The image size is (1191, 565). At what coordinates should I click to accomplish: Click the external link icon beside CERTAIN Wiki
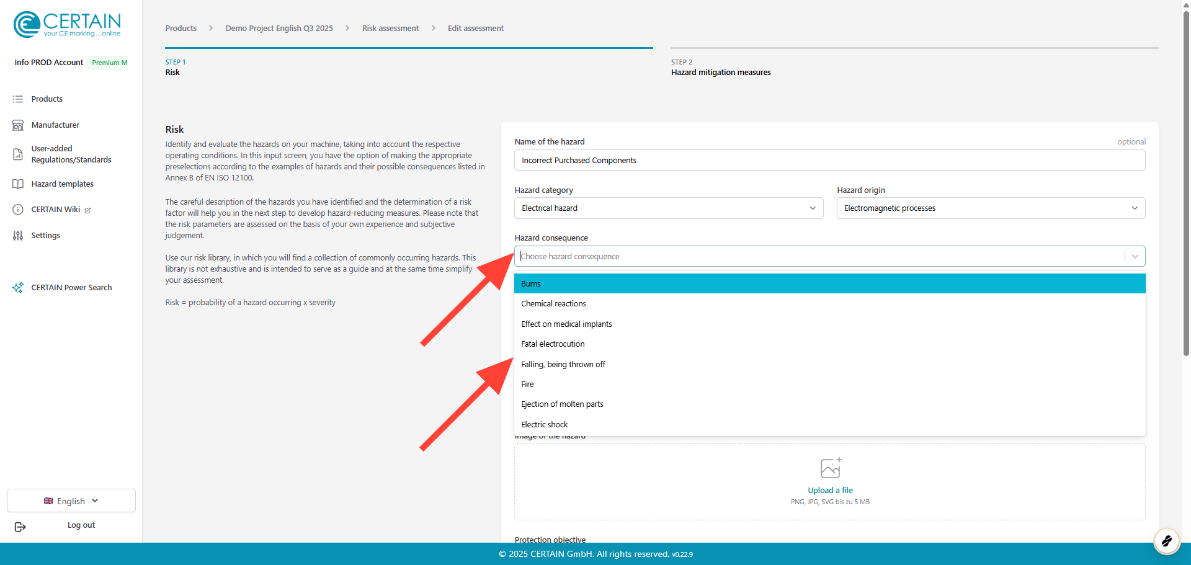tap(87, 210)
